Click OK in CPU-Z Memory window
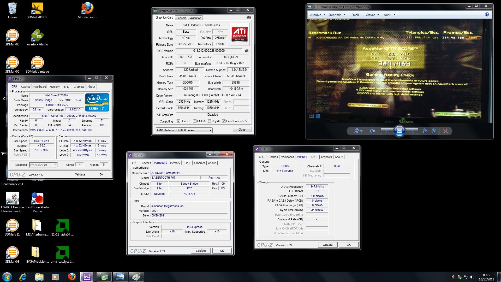This screenshot has width=501, height=282. pos(349,245)
